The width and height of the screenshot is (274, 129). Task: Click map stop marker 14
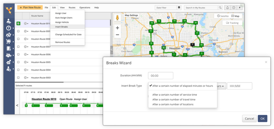174,21
